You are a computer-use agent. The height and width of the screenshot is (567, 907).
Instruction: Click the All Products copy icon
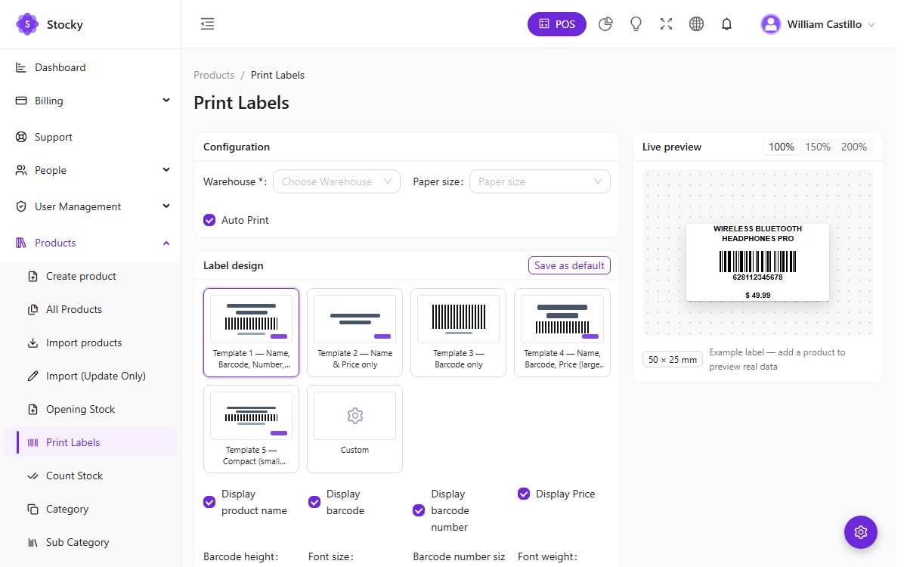pyautogui.click(x=33, y=309)
